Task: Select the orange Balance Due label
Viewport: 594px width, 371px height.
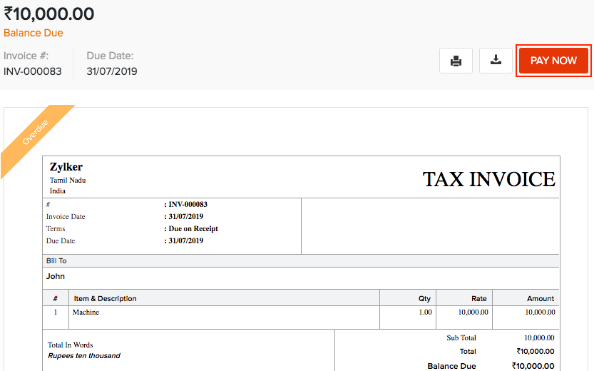Action: click(x=34, y=33)
